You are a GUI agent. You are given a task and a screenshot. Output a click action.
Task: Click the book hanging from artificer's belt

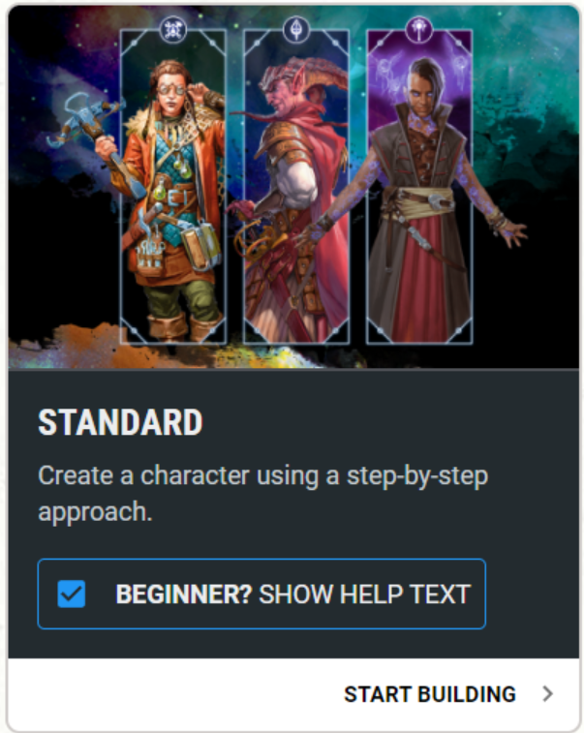200,246
